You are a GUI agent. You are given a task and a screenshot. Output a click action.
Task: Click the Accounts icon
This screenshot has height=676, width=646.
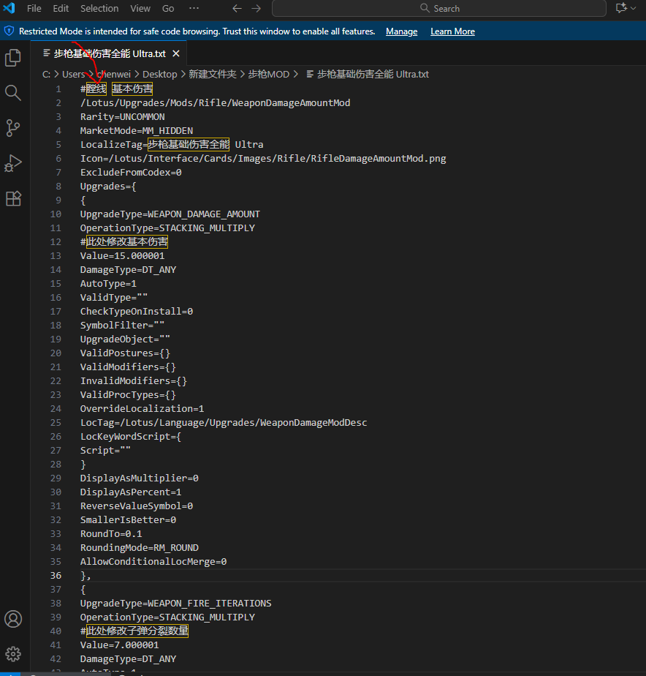[x=13, y=619]
